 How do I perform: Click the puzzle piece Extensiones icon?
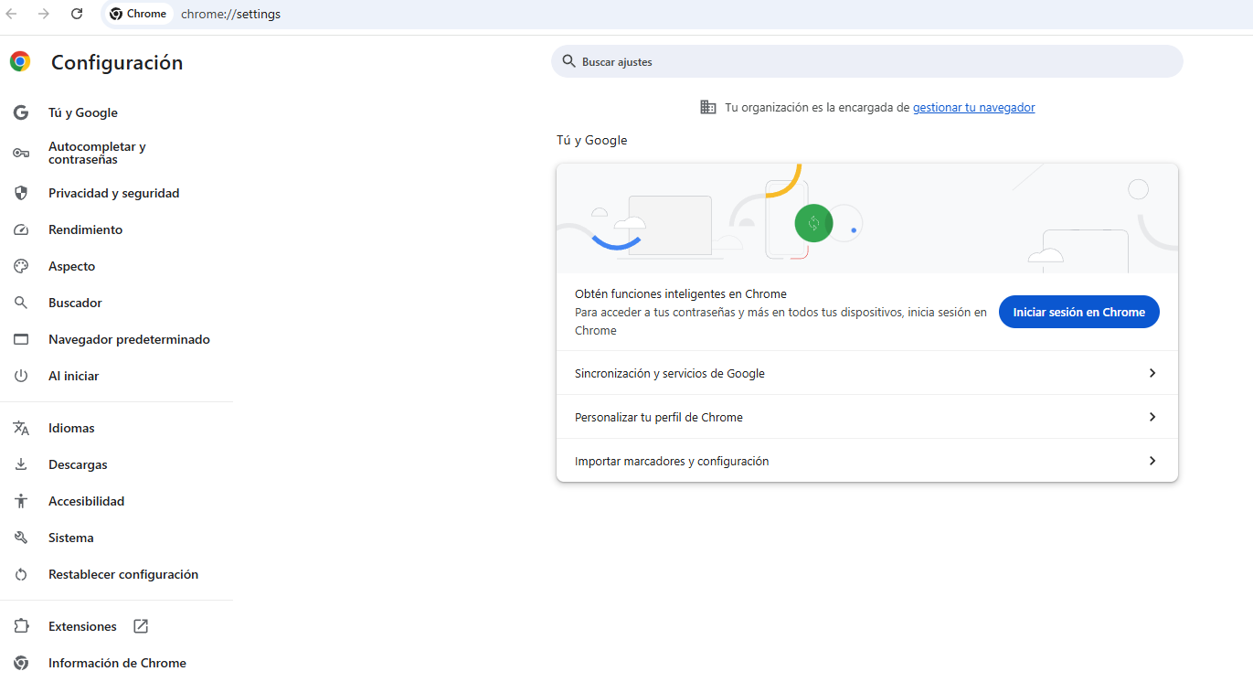[21, 626]
